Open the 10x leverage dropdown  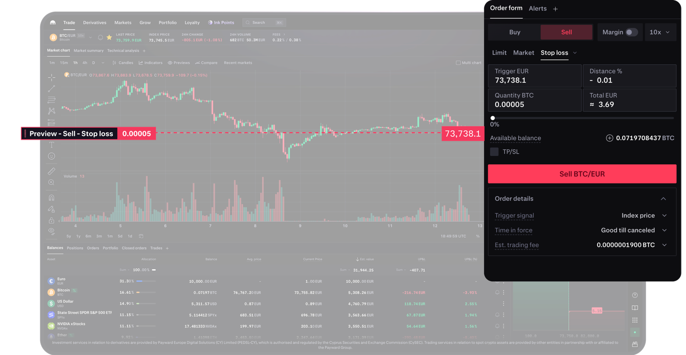tap(660, 32)
